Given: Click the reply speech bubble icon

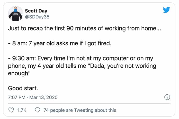Looking at the screenshot, I should [x=38, y=110].
